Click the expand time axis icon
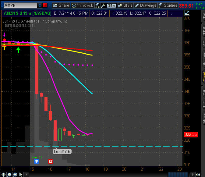 pos(198,175)
